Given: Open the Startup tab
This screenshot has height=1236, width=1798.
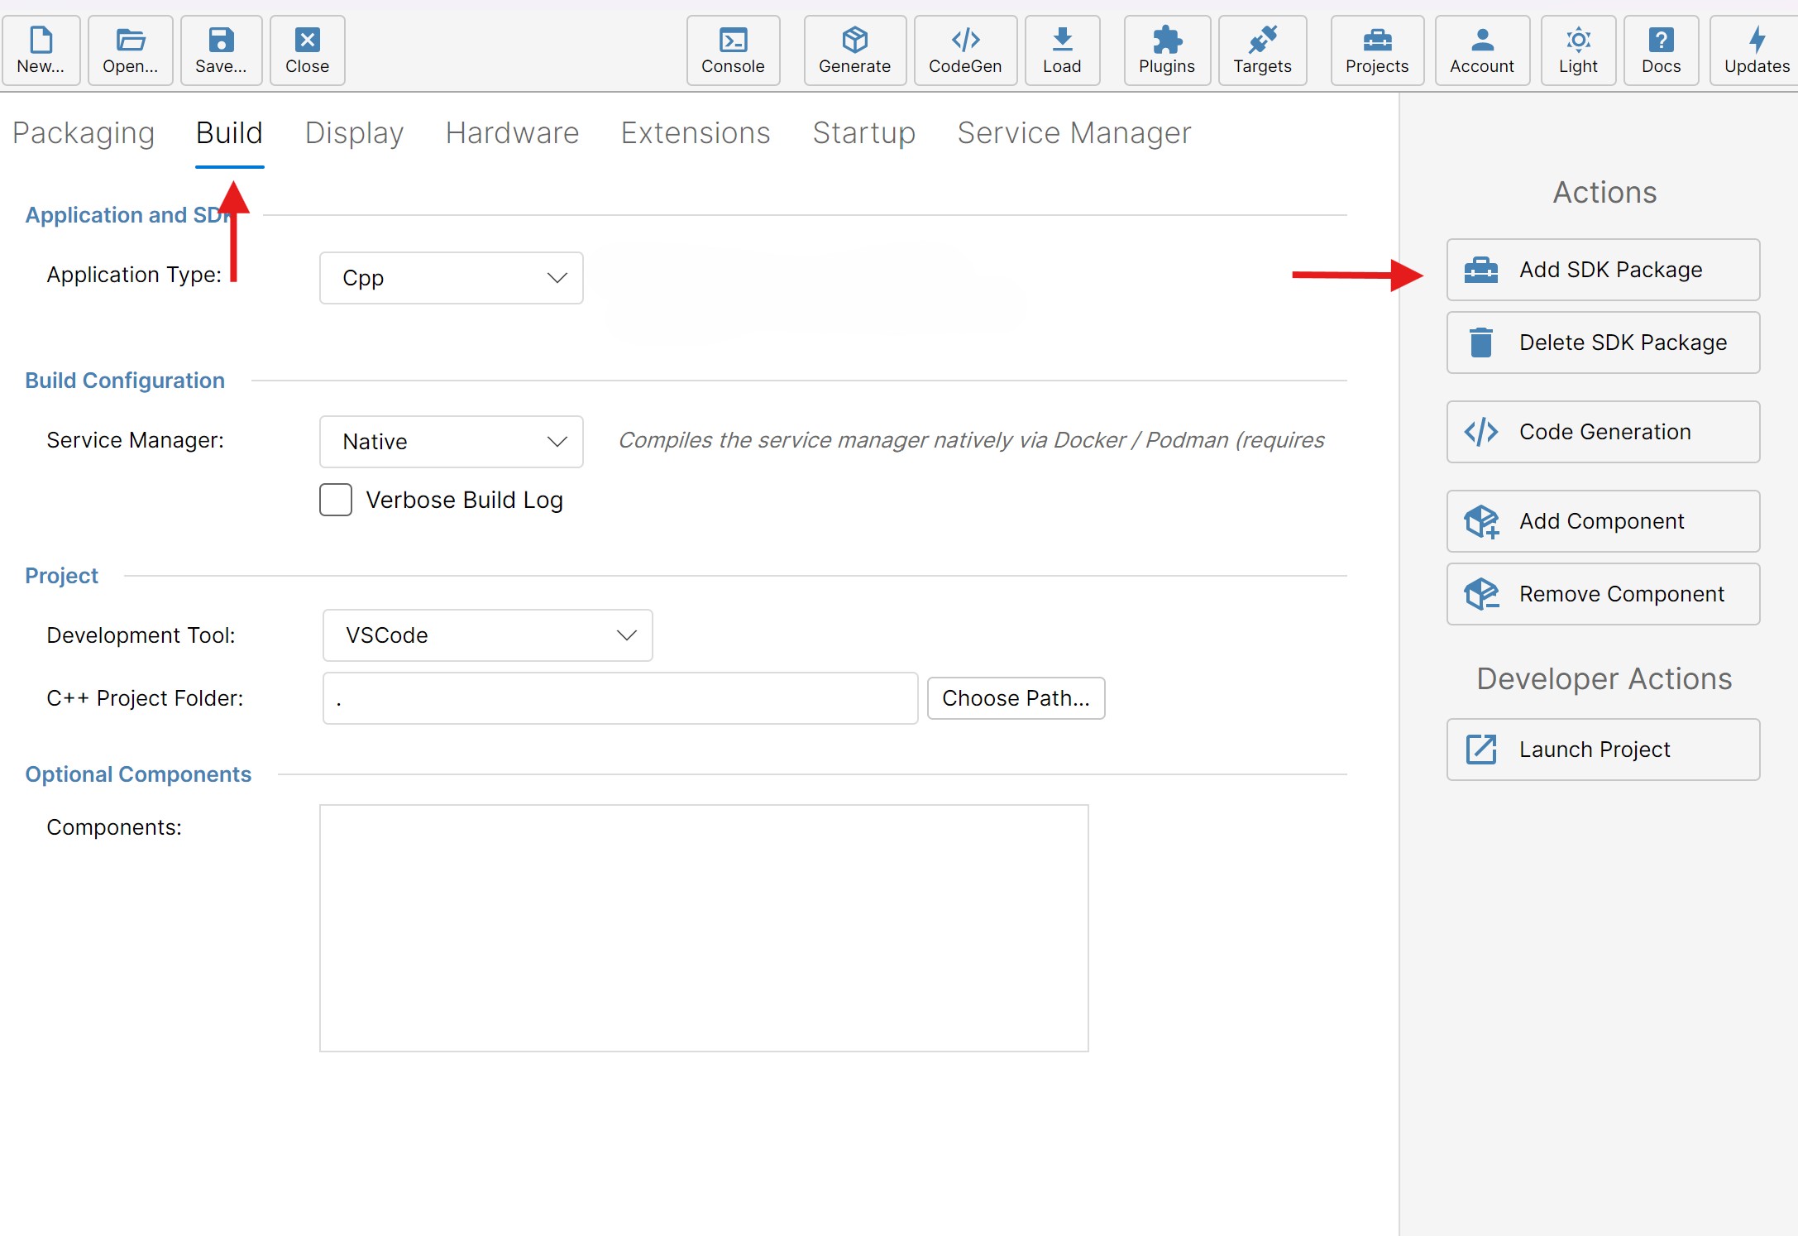Looking at the screenshot, I should tap(863, 133).
